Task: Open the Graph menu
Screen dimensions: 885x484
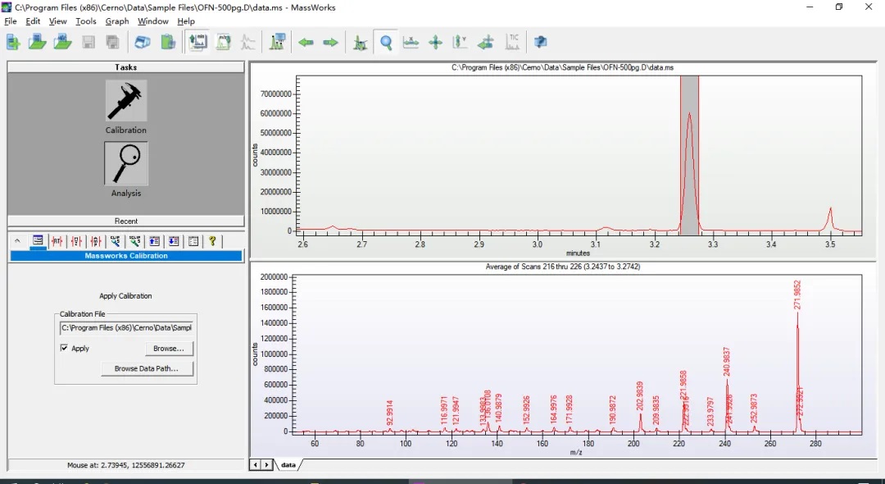Action: tap(117, 21)
